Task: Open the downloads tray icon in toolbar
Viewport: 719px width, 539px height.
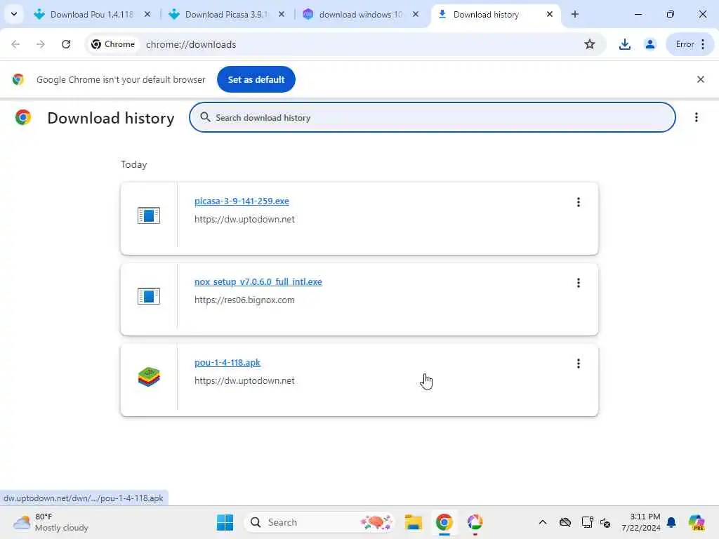Action: (624, 44)
